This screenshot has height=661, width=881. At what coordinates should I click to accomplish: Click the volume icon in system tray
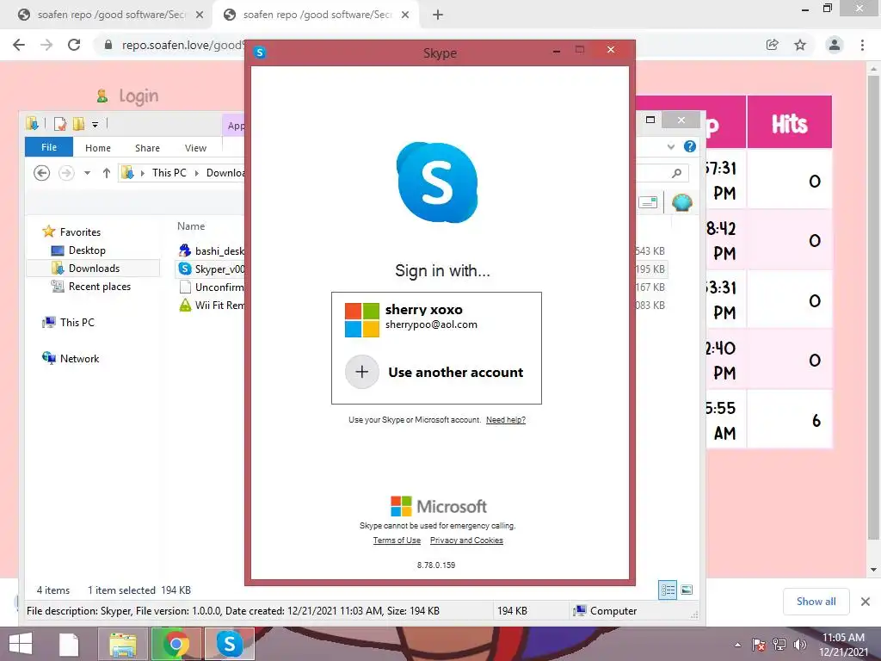(x=799, y=645)
